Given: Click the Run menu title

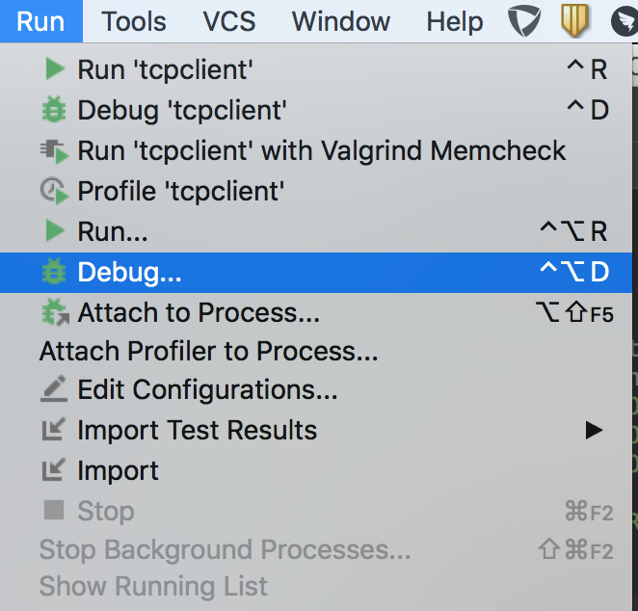Looking at the screenshot, I should point(40,21).
